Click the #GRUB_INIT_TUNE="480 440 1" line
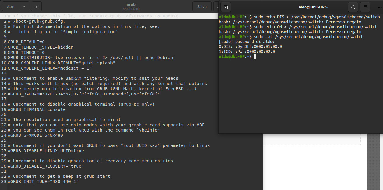Image resolution: width=383 pixels, height=190 pixels. click(43, 182)
